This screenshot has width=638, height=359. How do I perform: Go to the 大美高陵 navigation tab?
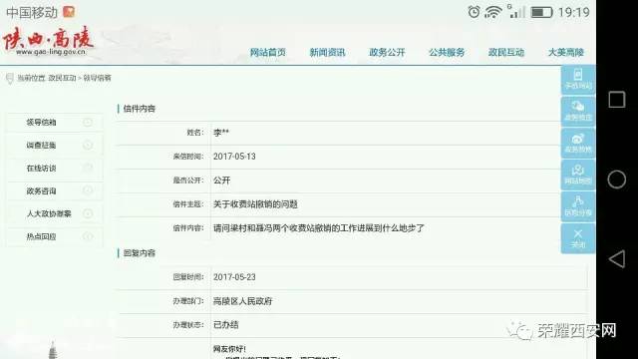tap(566, 52)
